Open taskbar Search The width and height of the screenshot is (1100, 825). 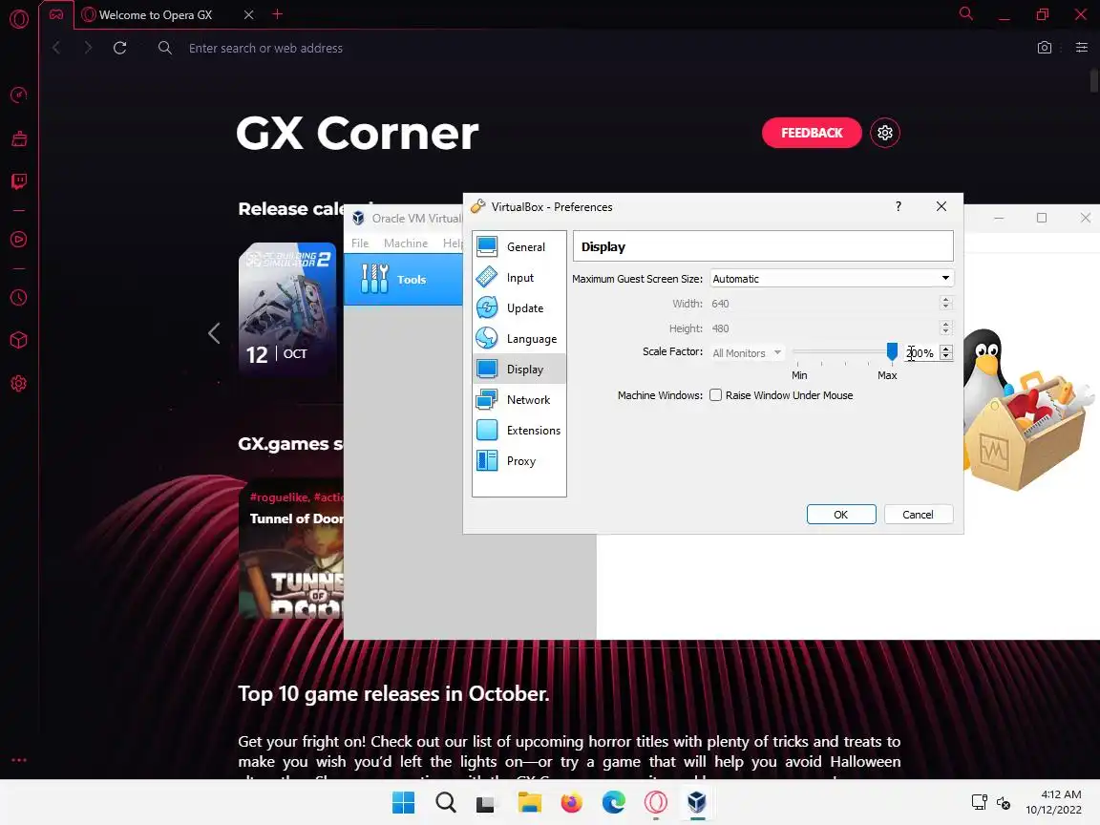point(446,802)
